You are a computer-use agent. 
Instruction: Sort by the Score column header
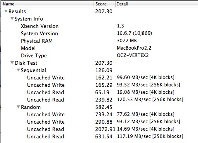(104, 4)
